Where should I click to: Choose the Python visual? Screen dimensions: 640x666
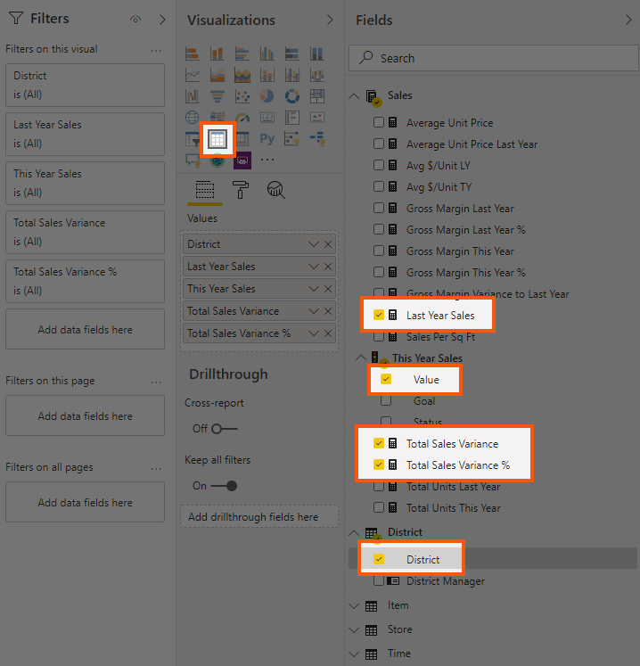[x=267, y=139]
